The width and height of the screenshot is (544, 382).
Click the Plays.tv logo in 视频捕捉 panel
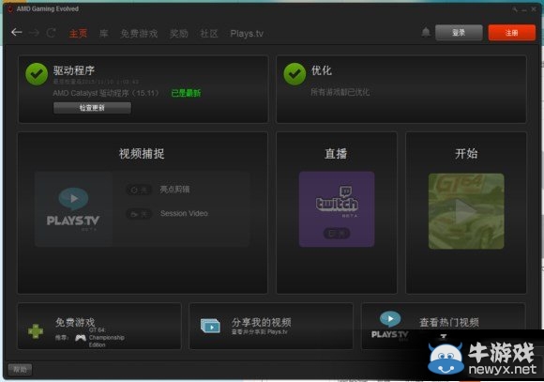73,209
